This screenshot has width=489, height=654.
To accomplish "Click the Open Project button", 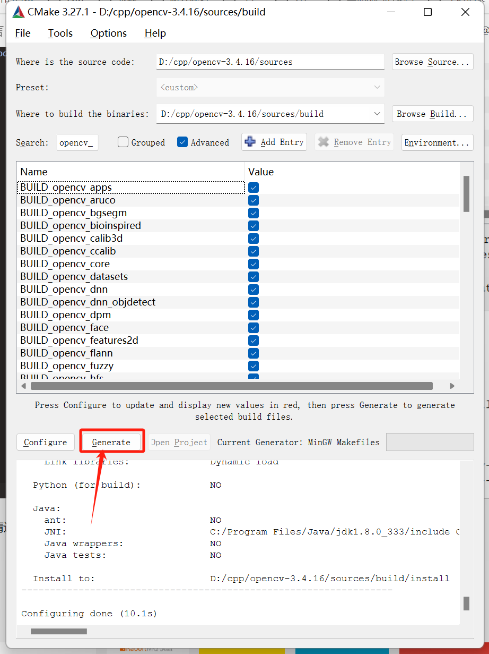I will [179, 442].
